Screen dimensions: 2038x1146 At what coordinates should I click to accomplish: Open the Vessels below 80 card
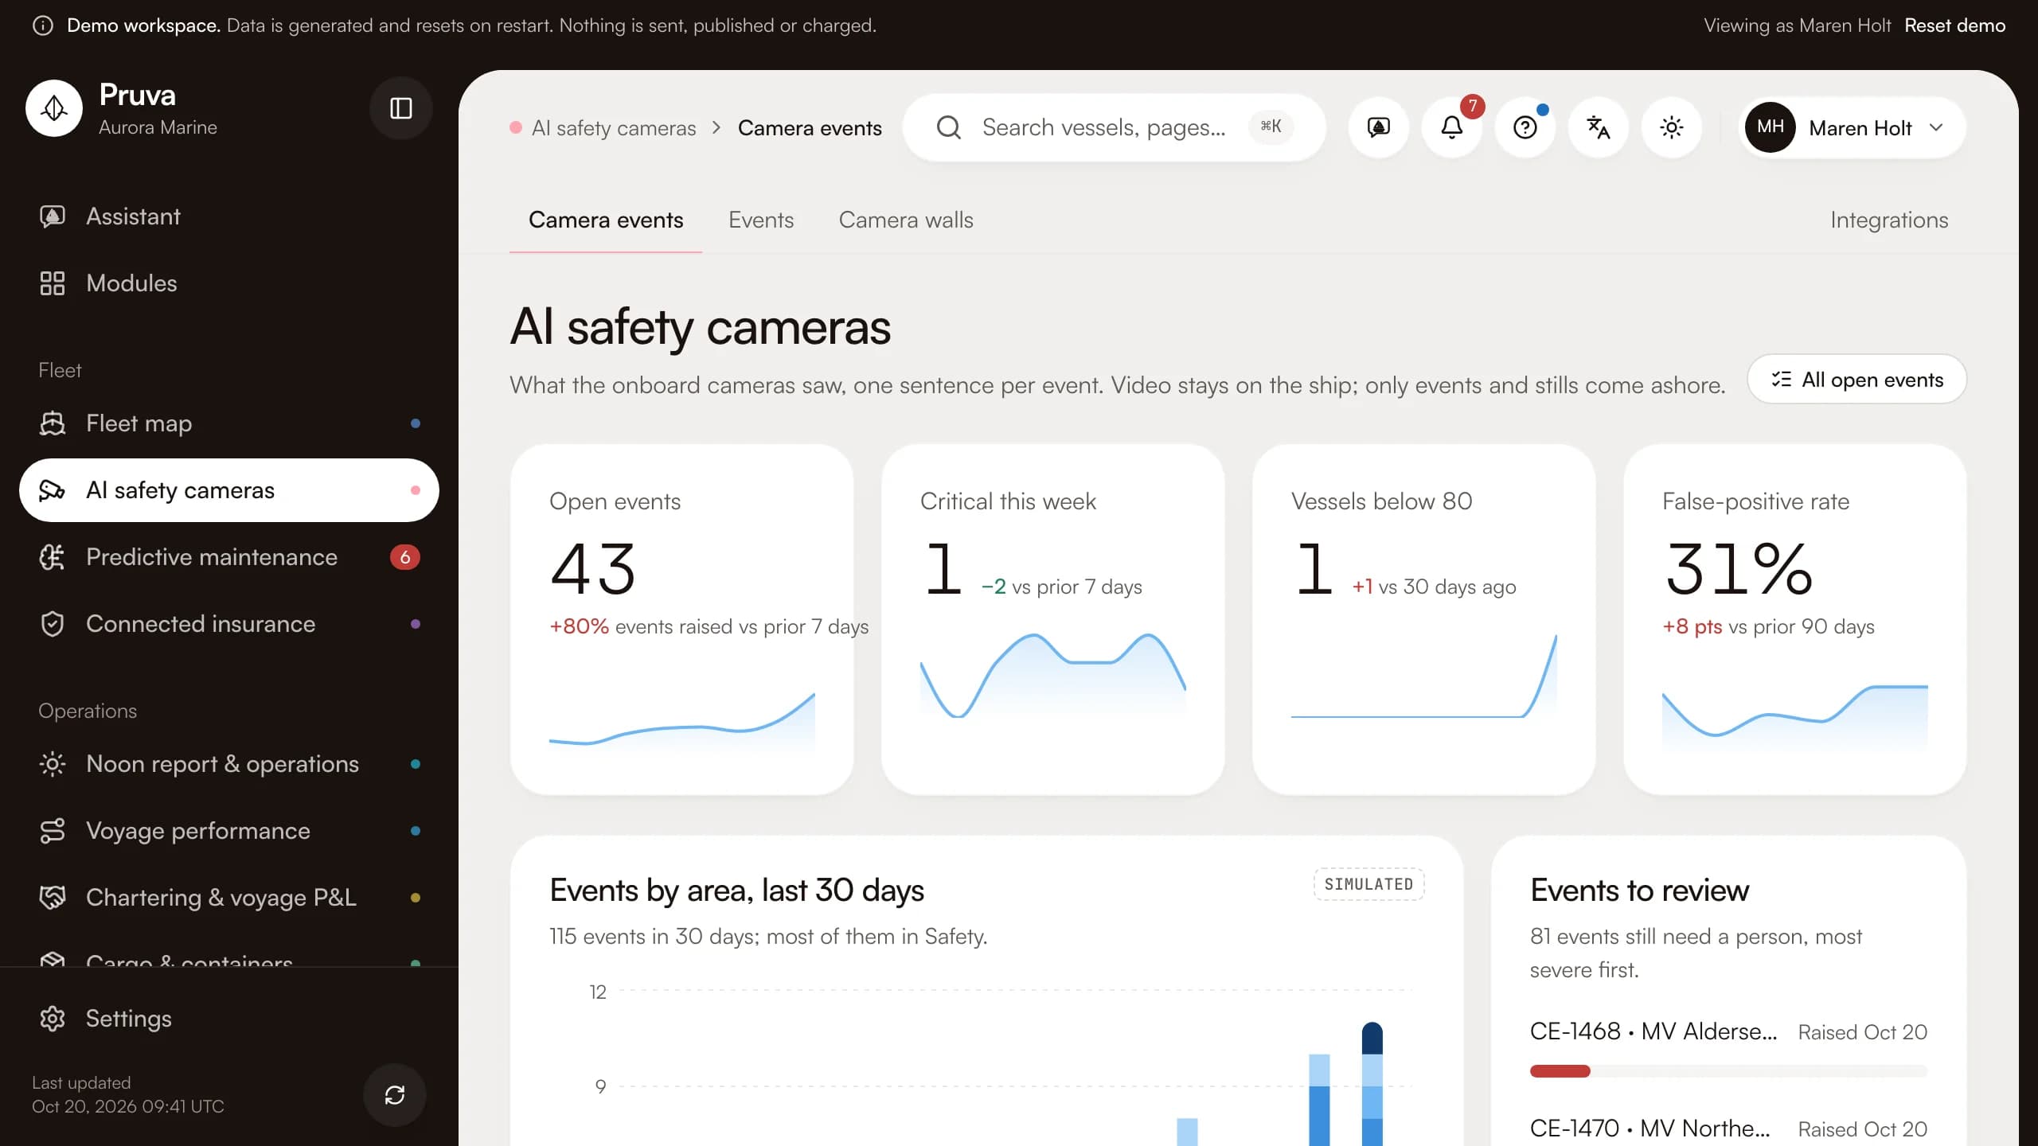tap(1423, 619)
